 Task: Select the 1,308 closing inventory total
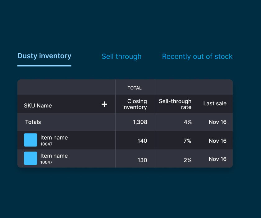tap(140, 122)
